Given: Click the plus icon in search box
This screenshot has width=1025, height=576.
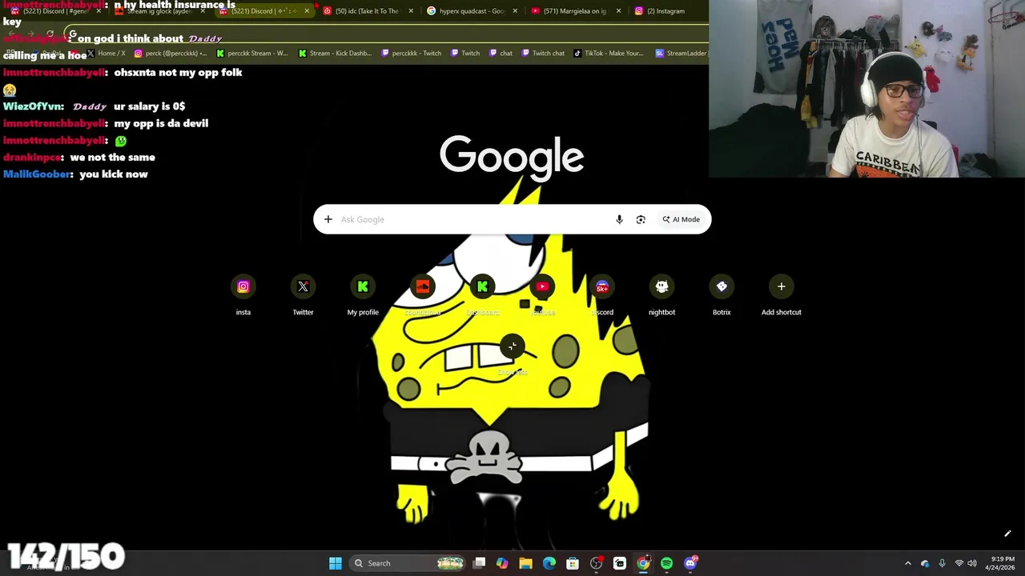Looking at the screenshot, I should click(x=328, y=219).
